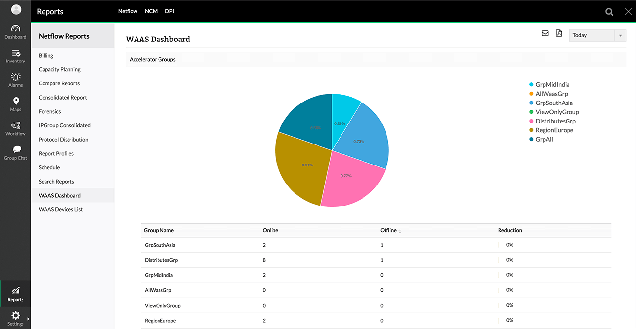Open the Billing report
The image size is (636, 329).
point(46,56)
